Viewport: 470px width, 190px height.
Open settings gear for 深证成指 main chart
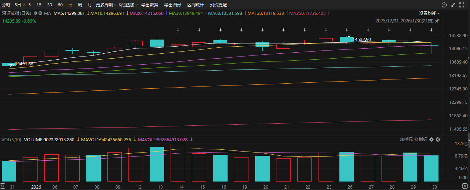point(36,13)
